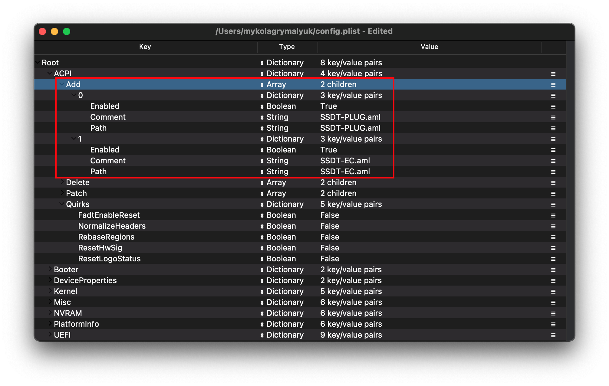This screenshot has height=386, width=609.
Task: Open type stepper for FadtEnableReset
Action: pyautogui.click(x=262, y=215)
